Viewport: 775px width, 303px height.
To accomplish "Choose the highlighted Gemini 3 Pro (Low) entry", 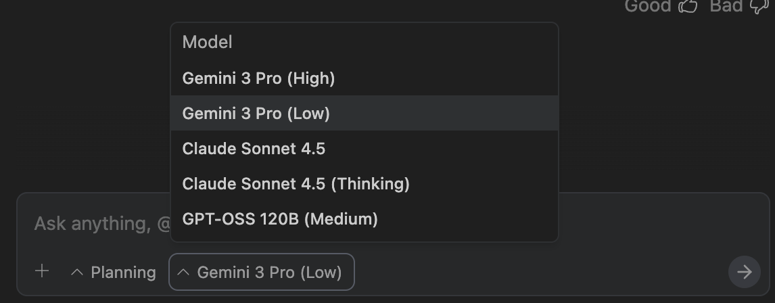I will click(256, 114).
